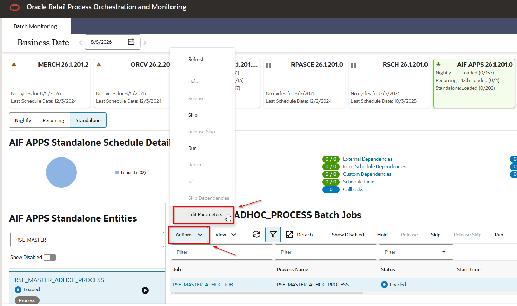Click the Detach icon in toolbar
This screenshot has width=517, height=306.
point(289,235)
